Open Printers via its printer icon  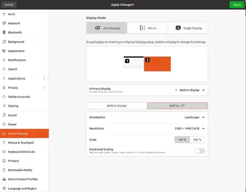coord(4,161)
